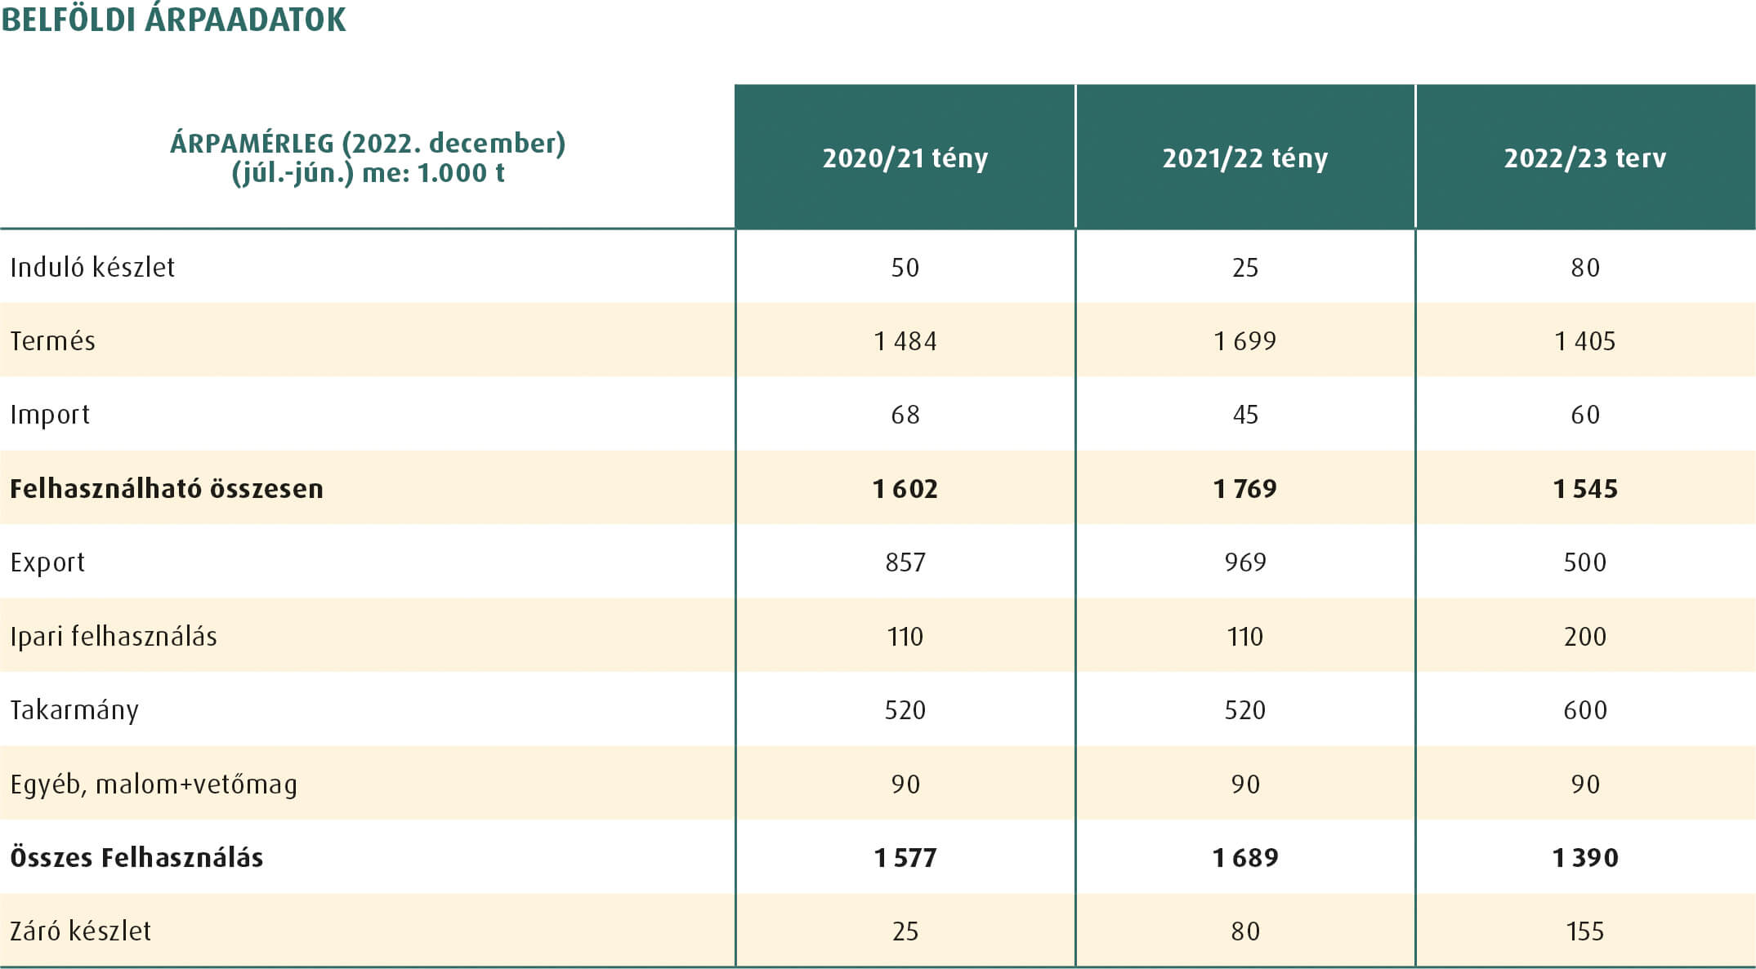
Task: Click the 155 closing stock value
Action: [1584, 931]
